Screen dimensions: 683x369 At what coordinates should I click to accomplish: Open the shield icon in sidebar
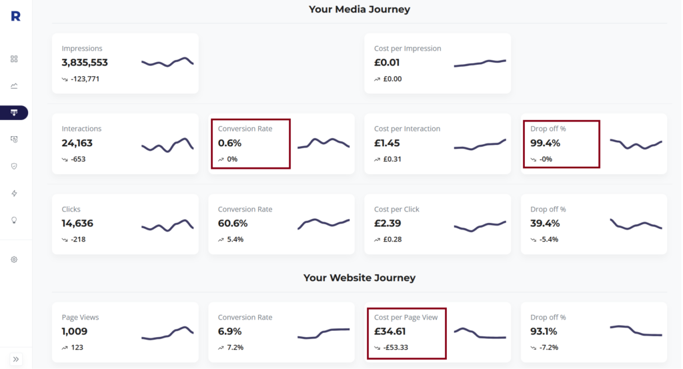(x=14, y=166)
